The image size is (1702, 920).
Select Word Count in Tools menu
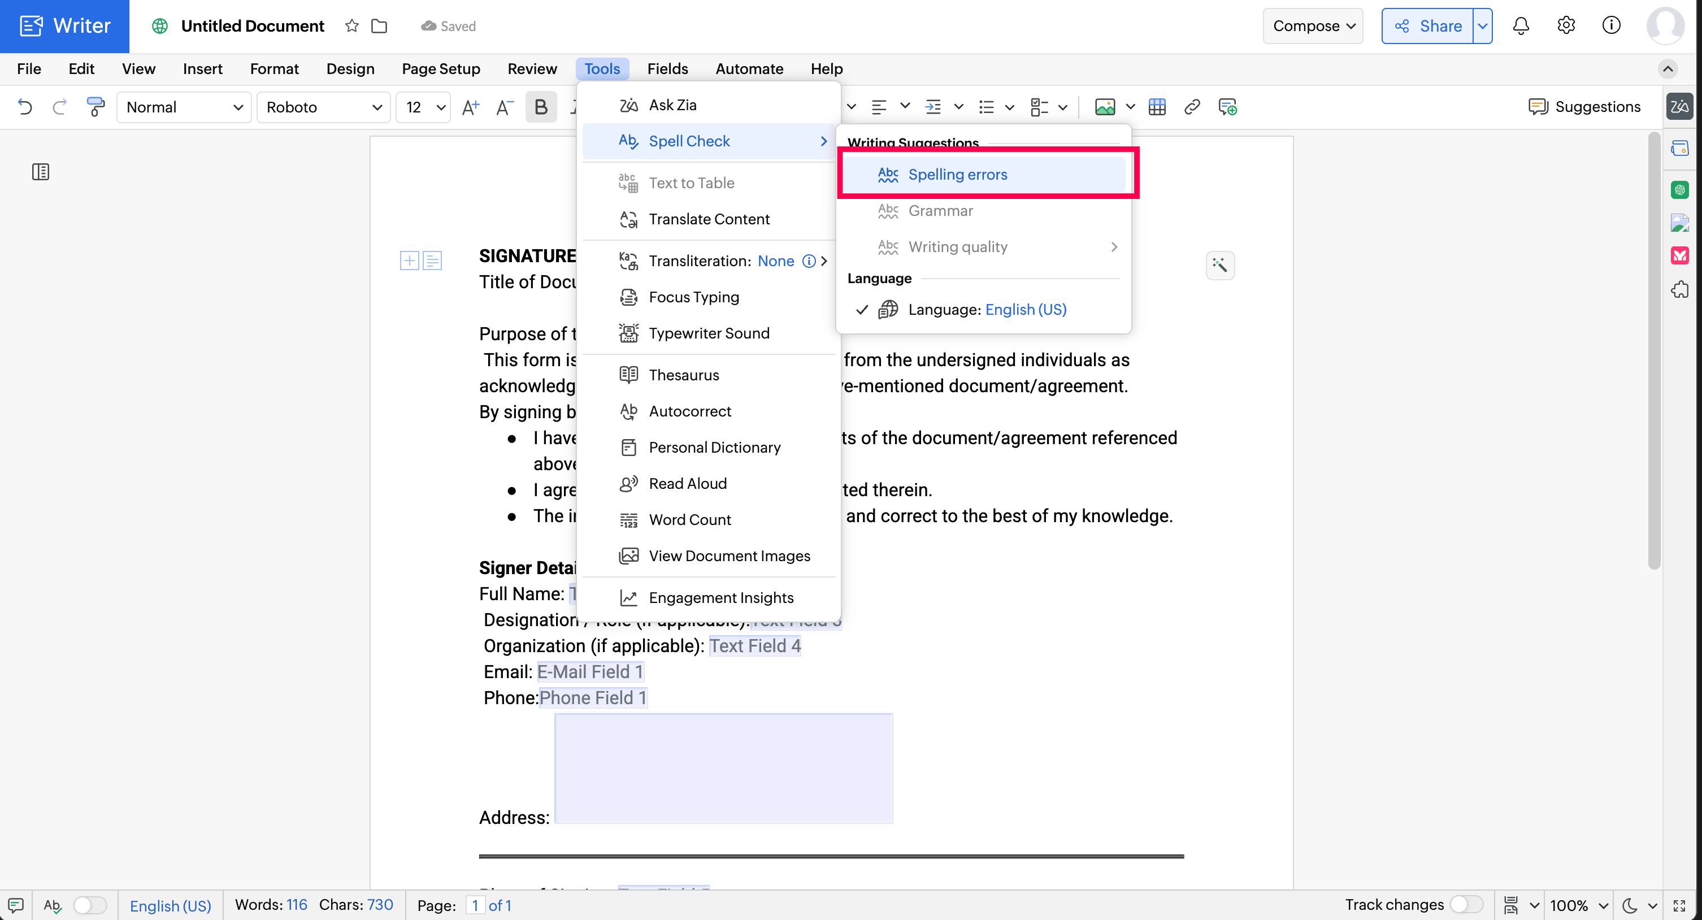click(x=690, y=519)
